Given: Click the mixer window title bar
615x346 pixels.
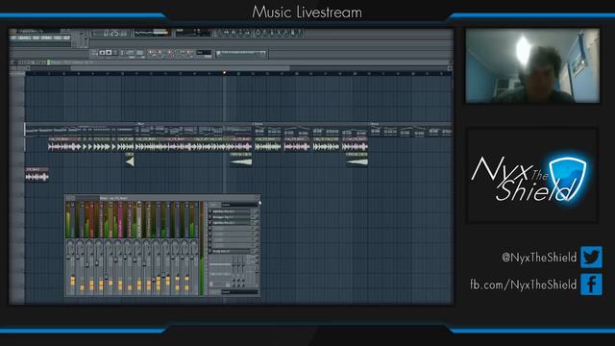Looking at the screenshot, I should coord(162,198).
